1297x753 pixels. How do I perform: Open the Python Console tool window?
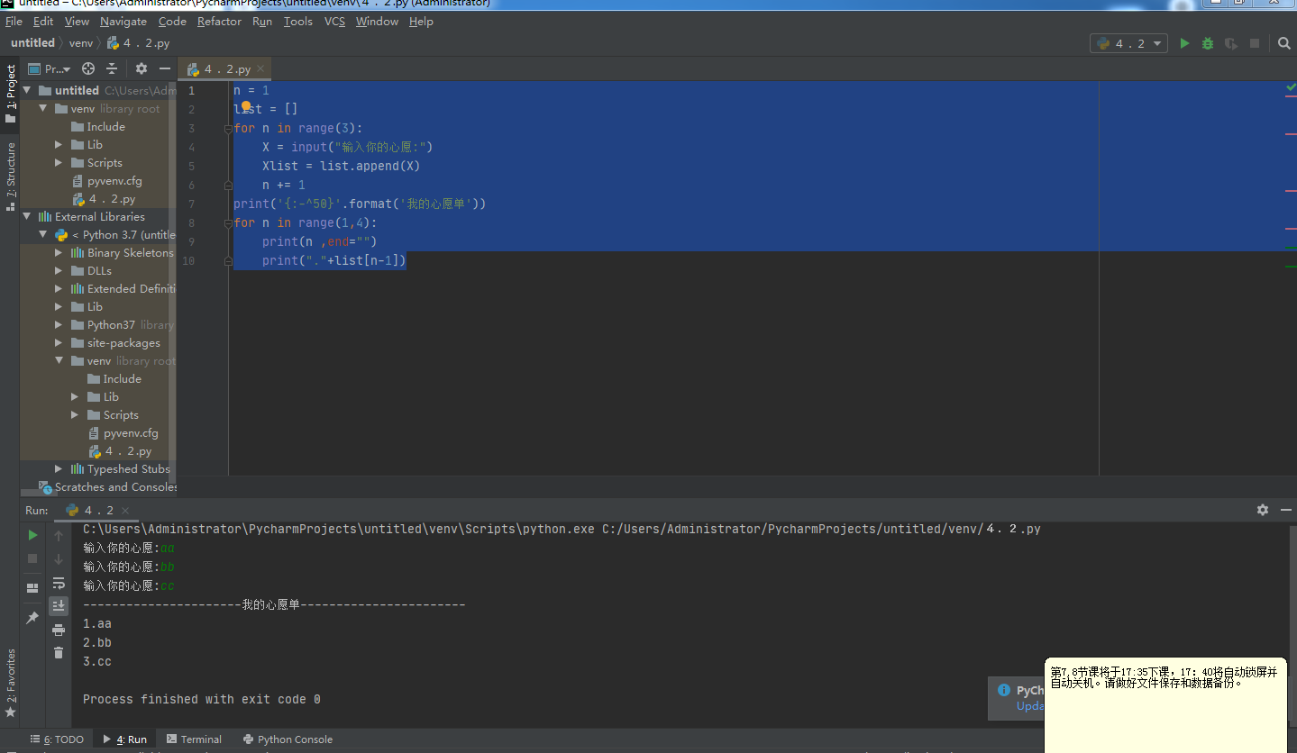pyautogui.click(x=288, y=739)
